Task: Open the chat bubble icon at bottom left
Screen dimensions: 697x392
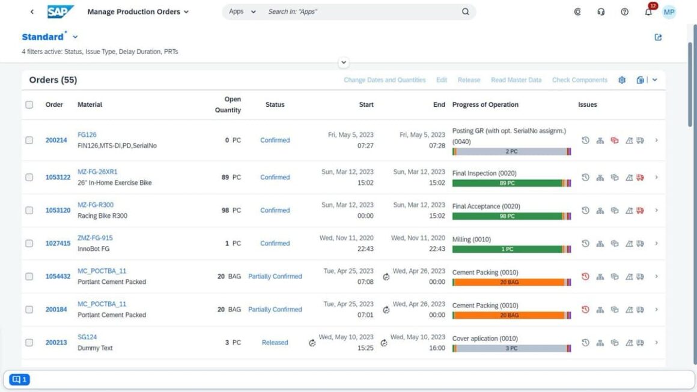Action: (19, 379)
